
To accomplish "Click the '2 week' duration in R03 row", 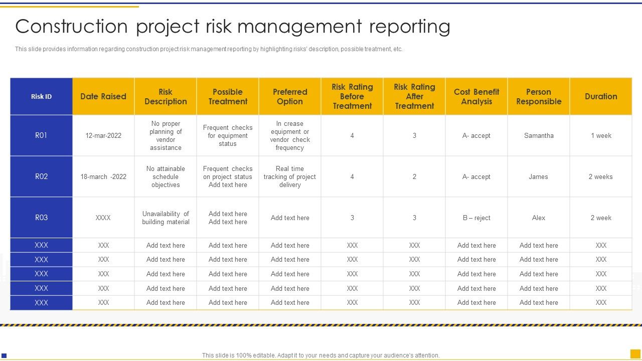I will (x=601, y=218).
